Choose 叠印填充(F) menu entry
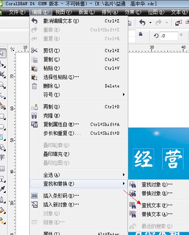The image size is (189, 235). click(x=79, y=154)
